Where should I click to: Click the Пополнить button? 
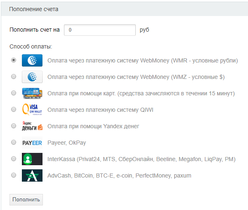[26, 200]
